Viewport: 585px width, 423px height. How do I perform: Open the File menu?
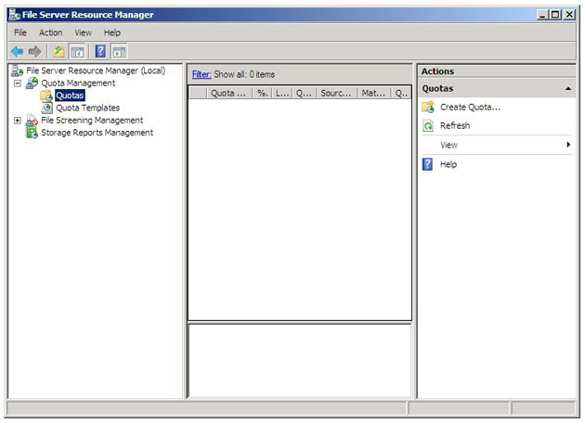(x=20, y=32)
